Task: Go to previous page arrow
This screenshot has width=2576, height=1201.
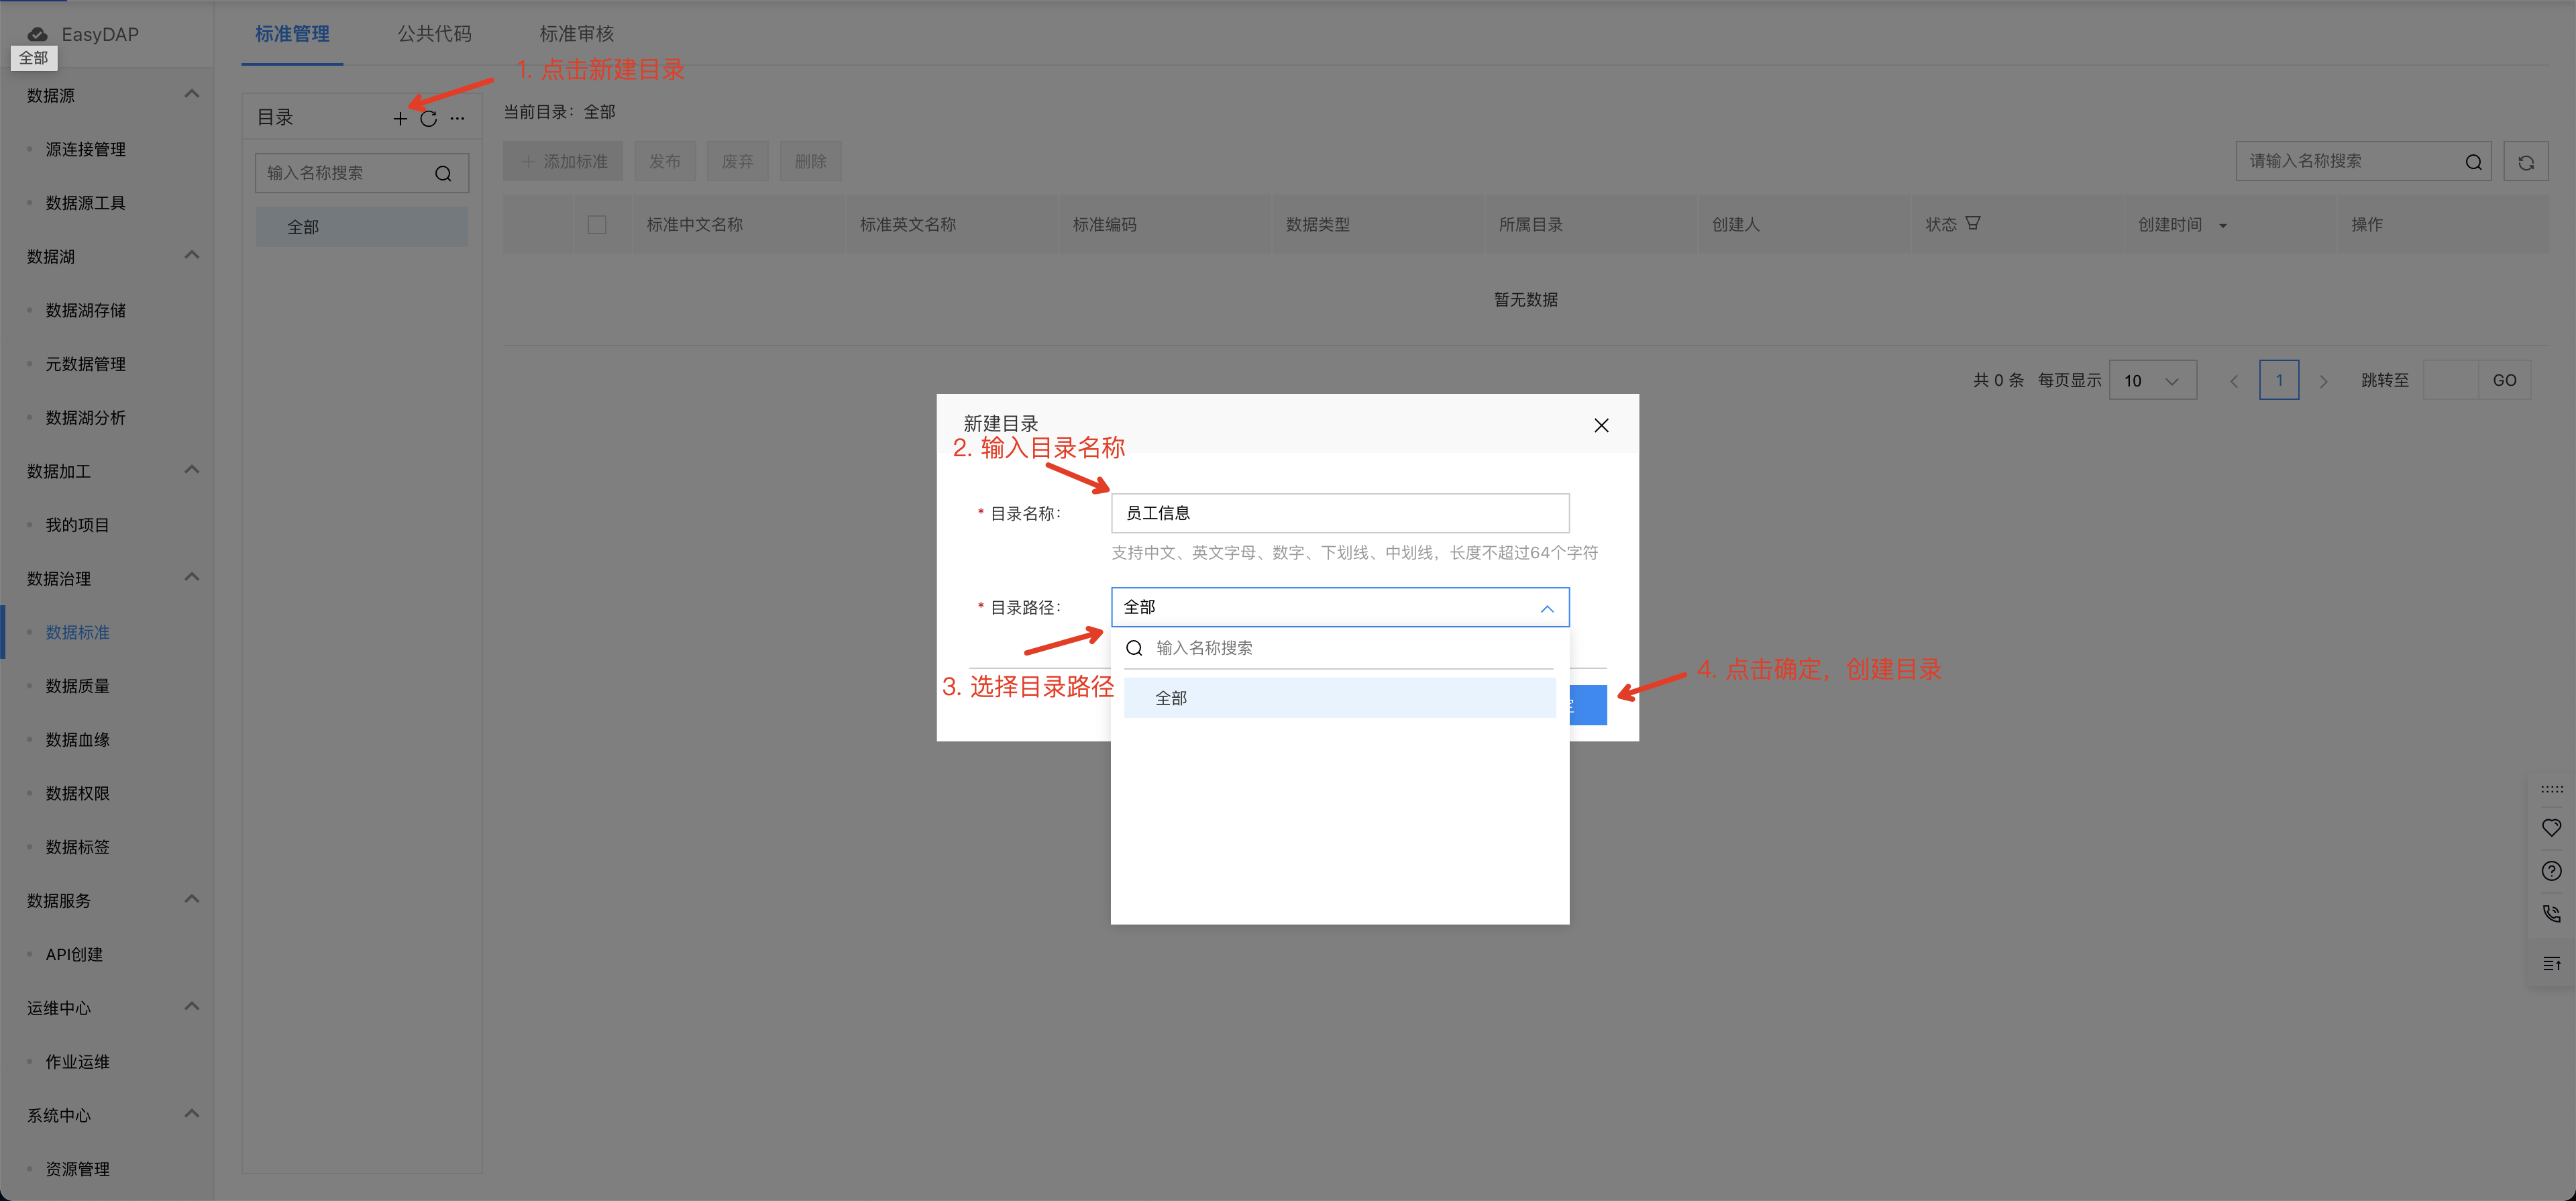Action: (2233, 381)
